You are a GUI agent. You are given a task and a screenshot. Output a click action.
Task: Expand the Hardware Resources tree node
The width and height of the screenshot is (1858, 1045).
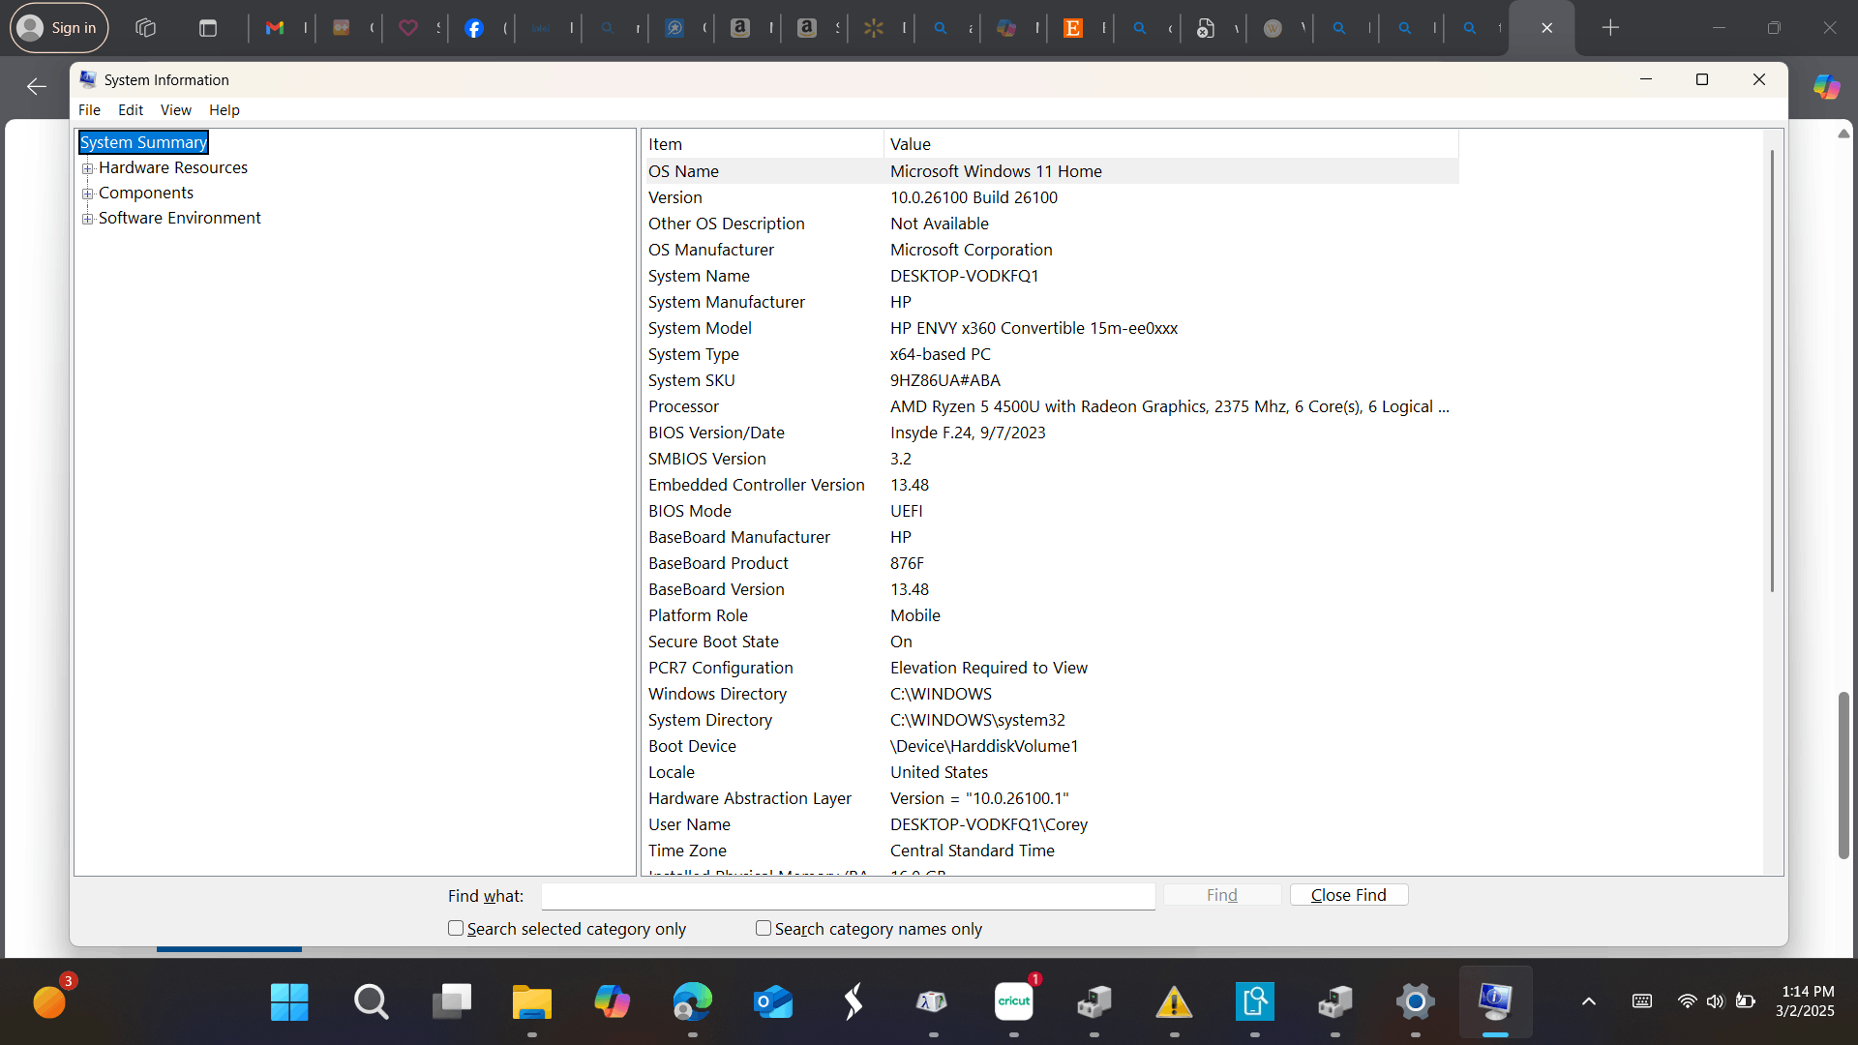click(88, 168)
